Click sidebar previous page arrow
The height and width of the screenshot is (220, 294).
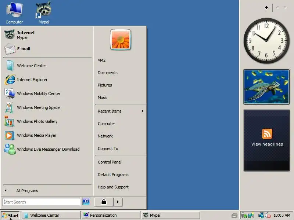pyautogui.click(x=278, y=7)
